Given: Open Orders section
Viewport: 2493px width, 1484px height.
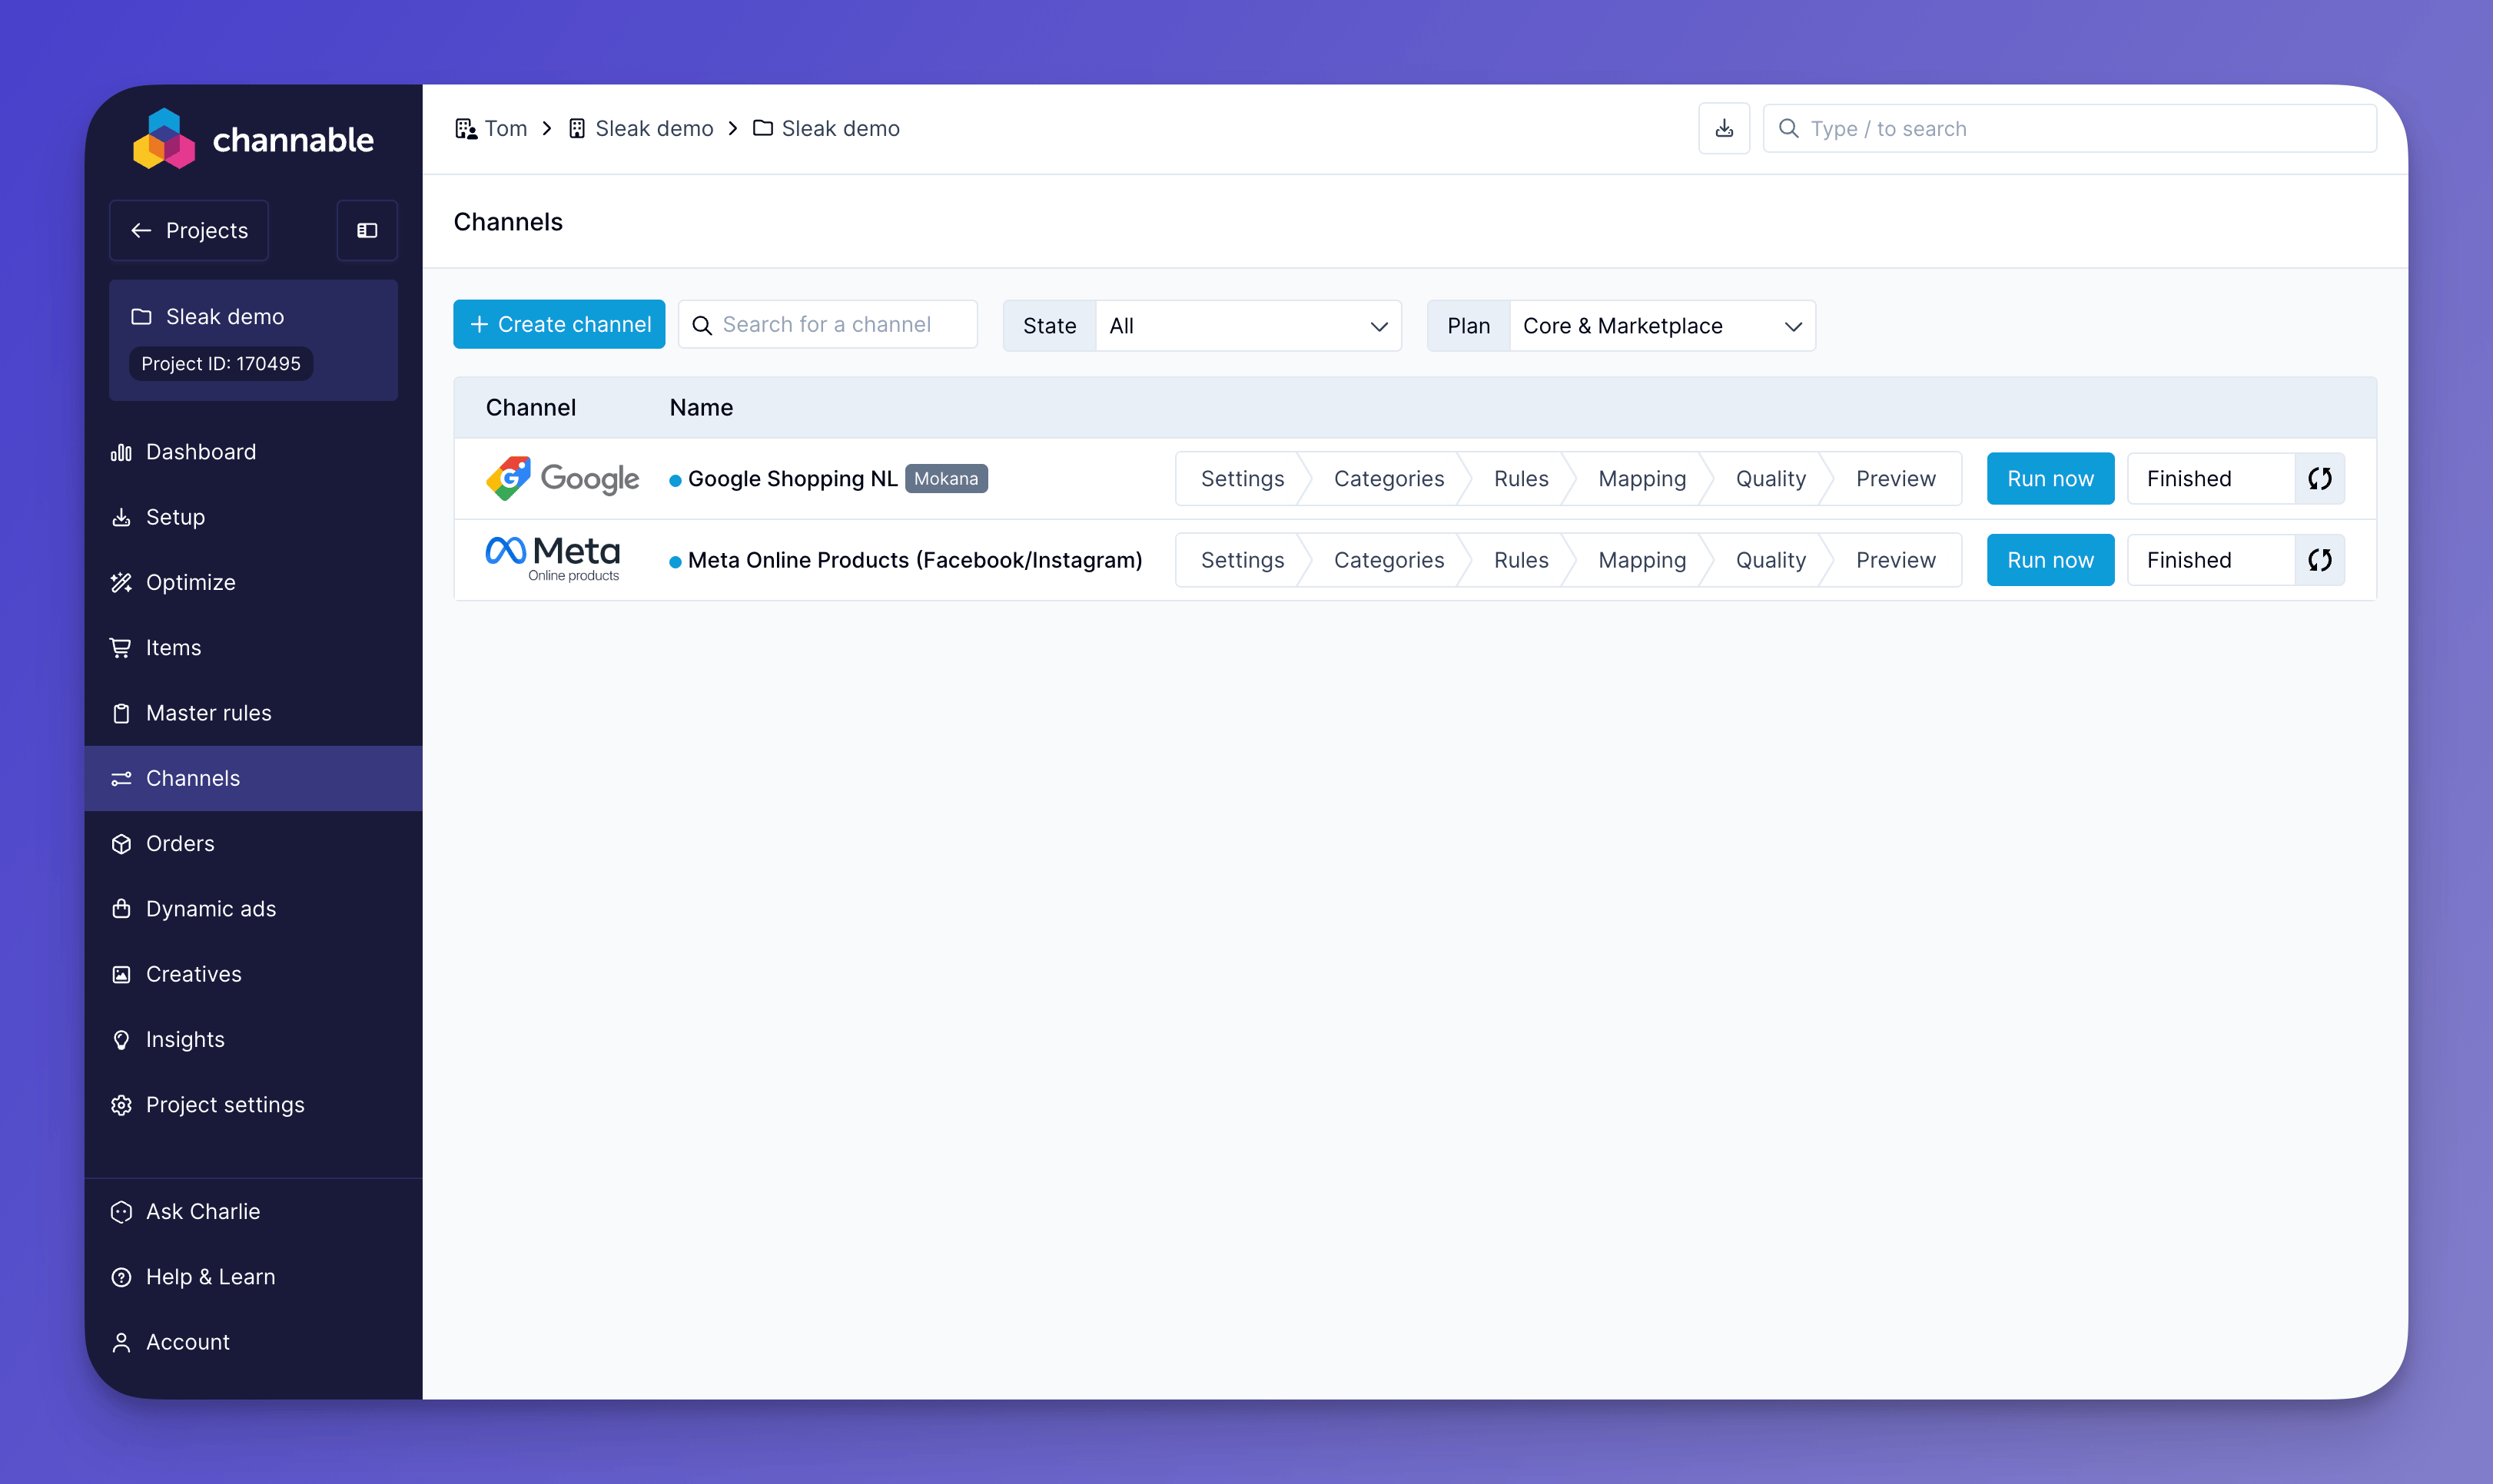Looking at the screenshot, I should click(253, 843).
